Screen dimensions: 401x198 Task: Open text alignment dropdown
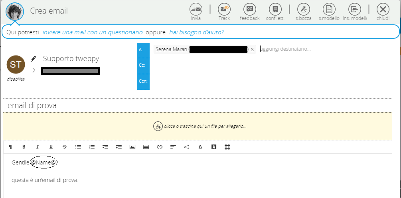pos(173,147)
